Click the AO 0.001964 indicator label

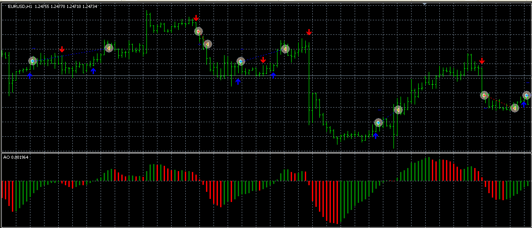coord(16,157)
